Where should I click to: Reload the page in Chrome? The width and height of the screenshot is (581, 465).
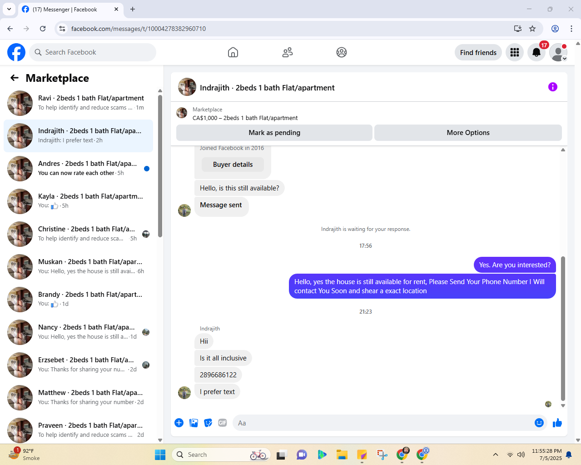tap(43, 29)
